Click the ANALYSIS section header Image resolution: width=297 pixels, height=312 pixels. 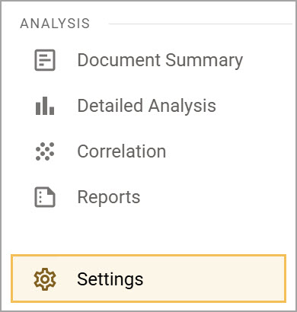click(x=55, y=24)
